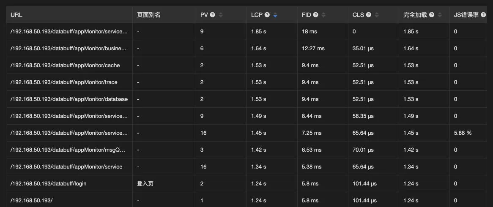Open the appMonitor/trace URL row
Screen dimensions: 493x207
pyautogui.click(x=64, y=82)
